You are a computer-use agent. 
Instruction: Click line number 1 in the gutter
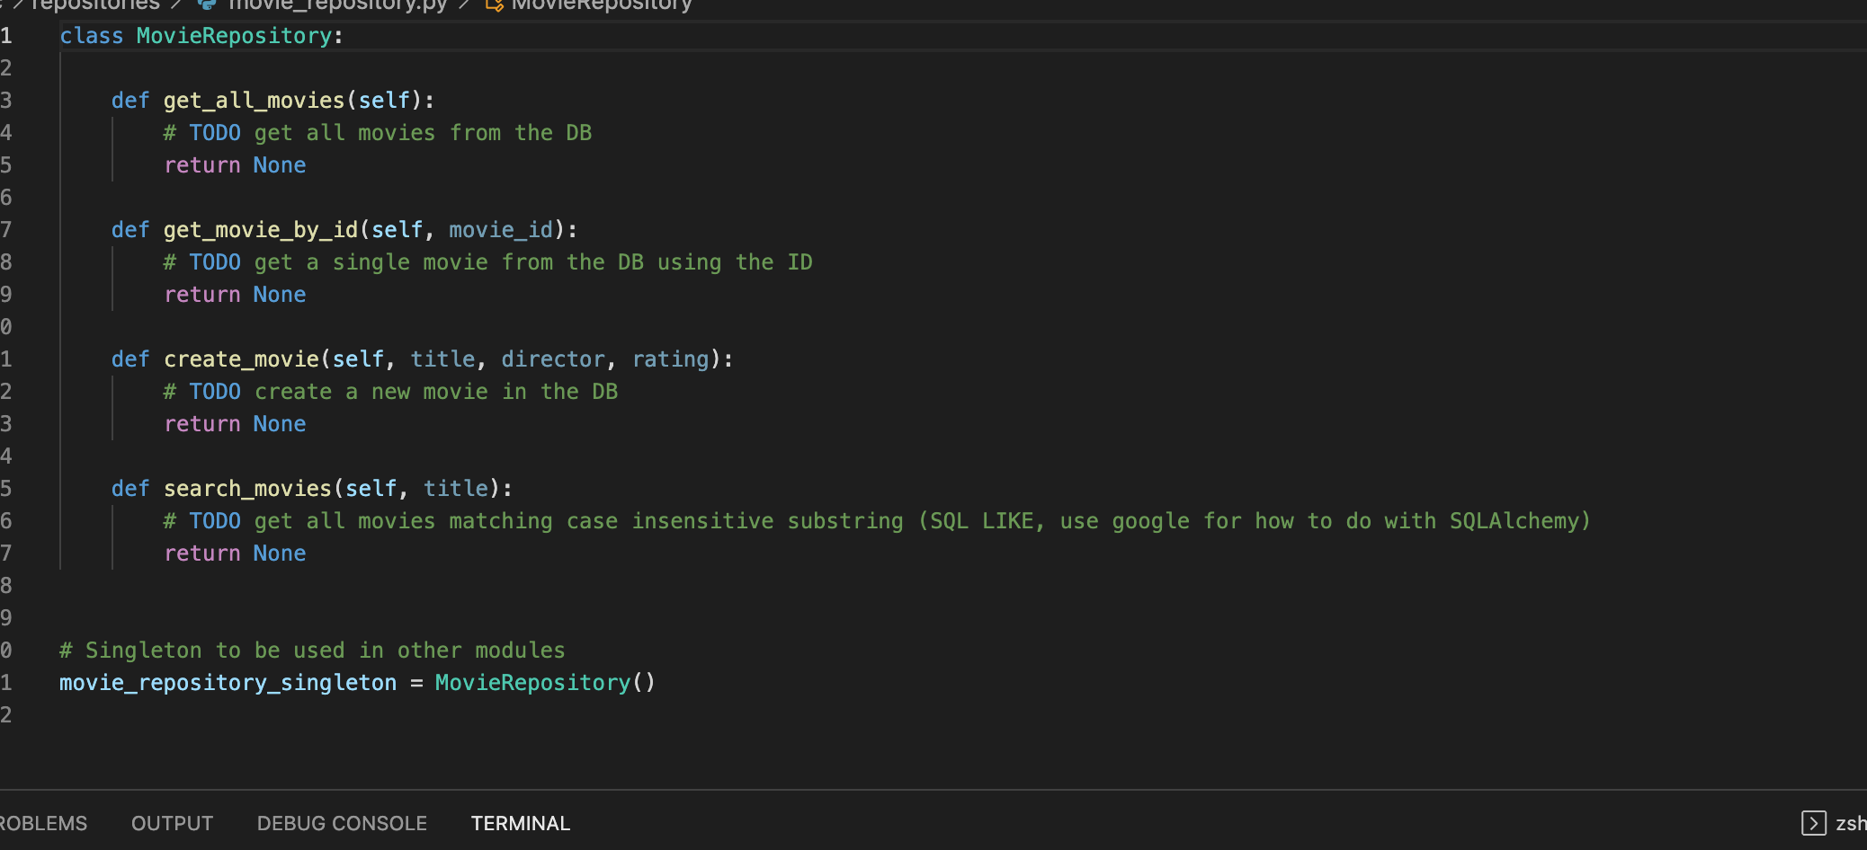coord(7,35)
